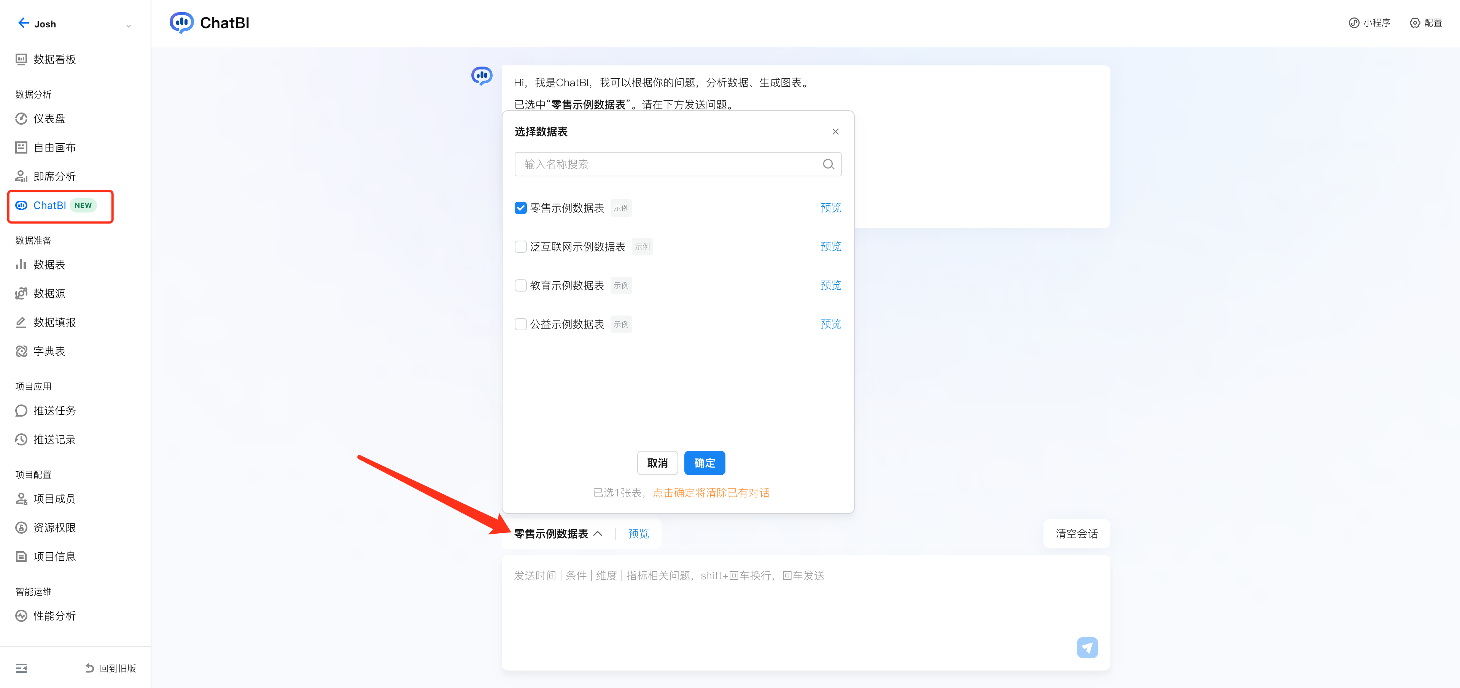
Task: Click the ChatBI logo in header
Action: pos(181,23)
